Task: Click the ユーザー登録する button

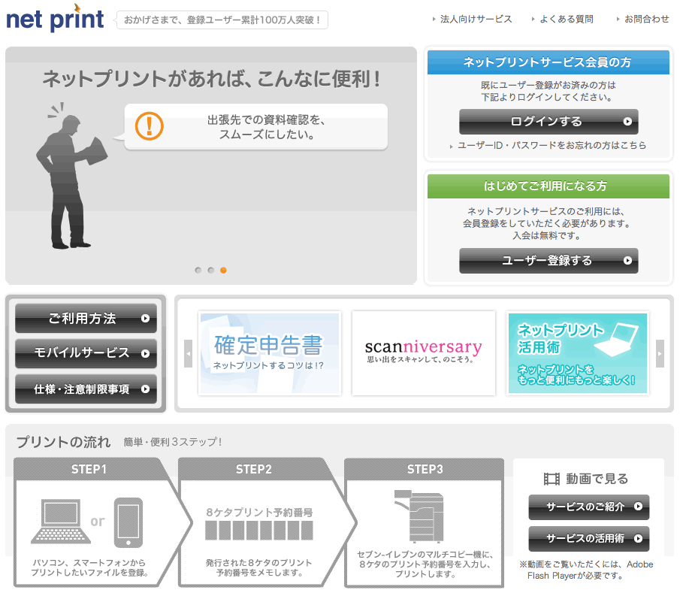Action: click(x=549, y=261)
